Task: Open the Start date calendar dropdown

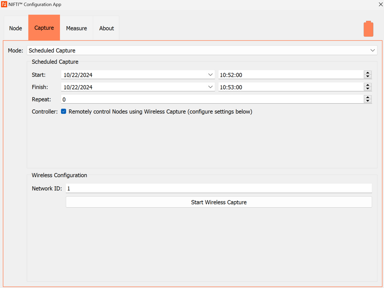Action: [x=210, y=75]
